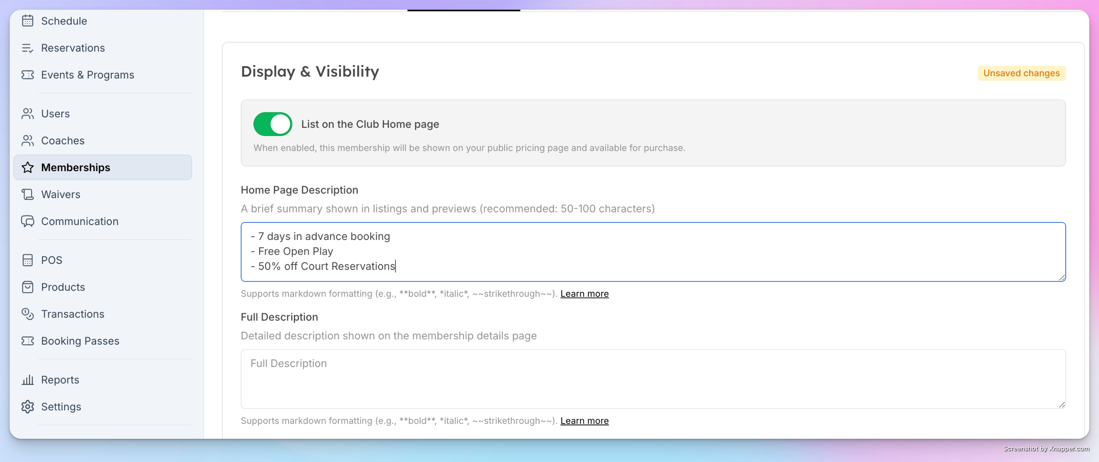Open the Schedule calendar icon
This screenshot has height=462, width=1099.
(28, 21)
